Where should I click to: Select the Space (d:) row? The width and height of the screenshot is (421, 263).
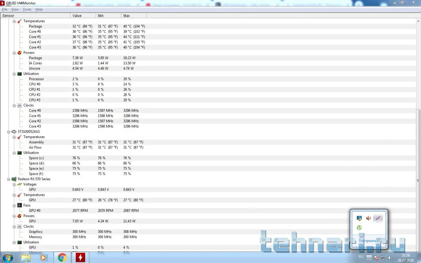[208, 163]
